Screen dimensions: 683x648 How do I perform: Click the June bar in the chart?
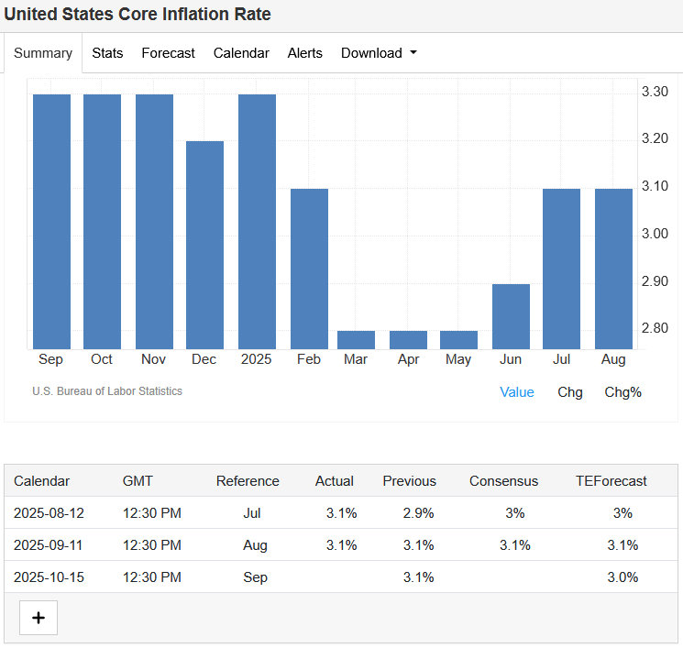511,316
